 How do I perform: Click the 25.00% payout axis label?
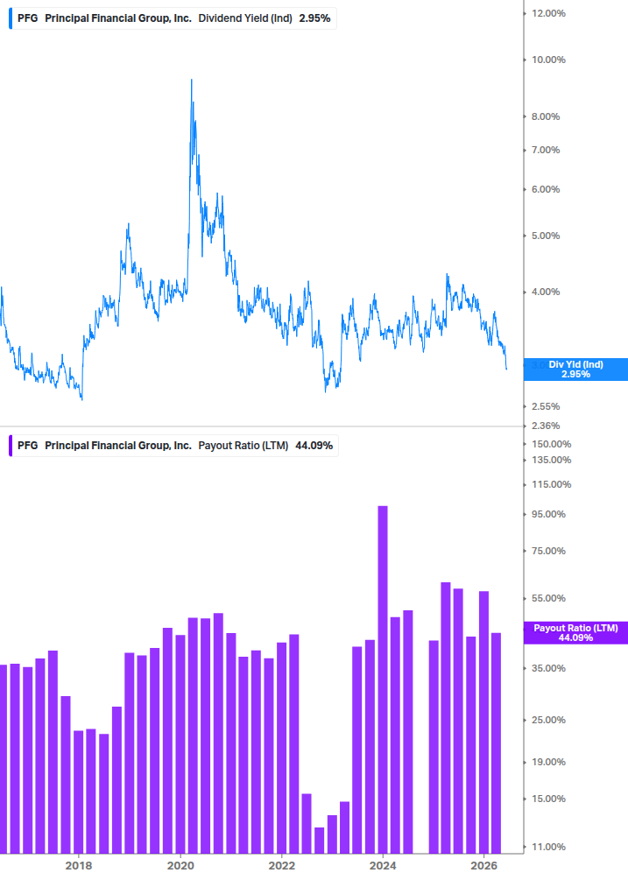[548, 720]
